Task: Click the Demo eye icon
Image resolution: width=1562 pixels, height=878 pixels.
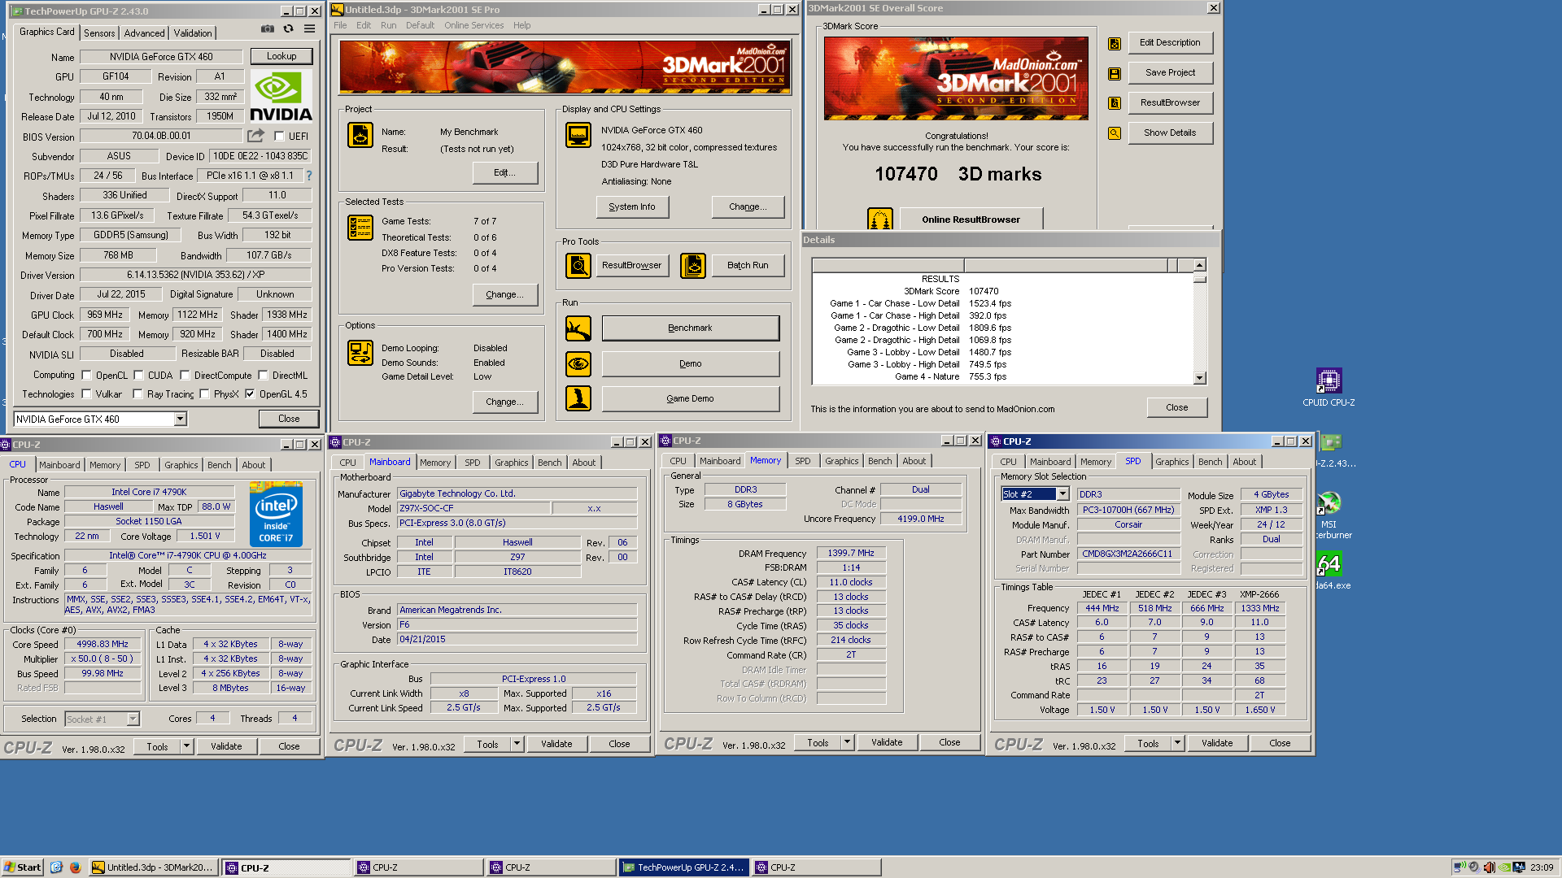Action: click(x=578, y=363)
